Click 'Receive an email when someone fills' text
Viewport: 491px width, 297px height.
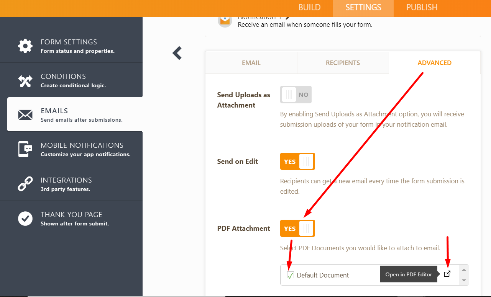click(305, 24)
